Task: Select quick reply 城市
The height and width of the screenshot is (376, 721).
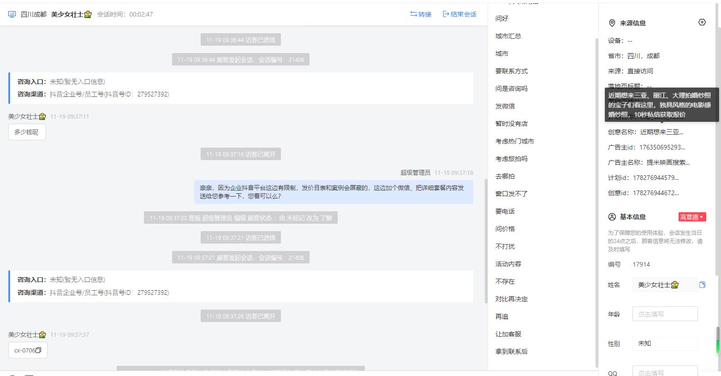Action: click(x=502, y=54)
